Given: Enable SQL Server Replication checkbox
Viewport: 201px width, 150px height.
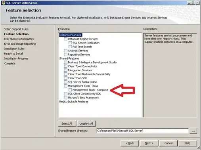Looking at the screenshot, I should click(x=70, y=43).
